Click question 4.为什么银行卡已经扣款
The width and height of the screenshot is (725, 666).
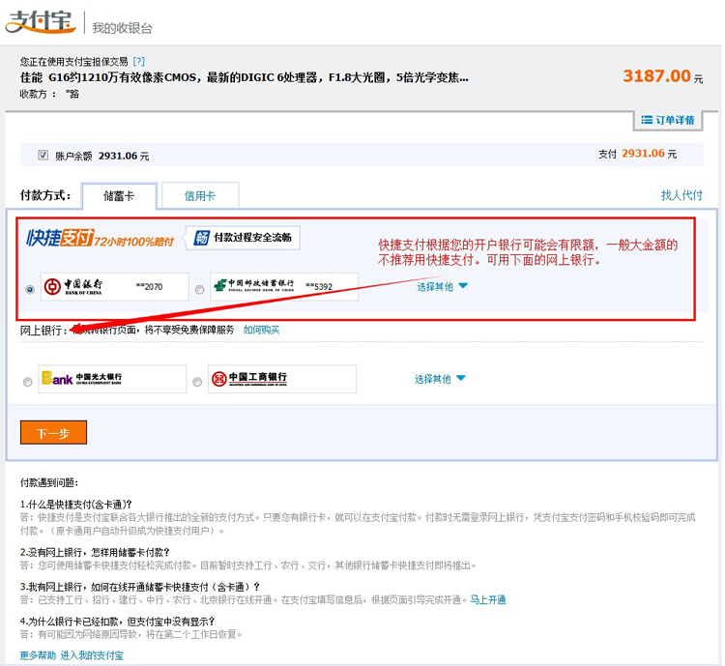pos(117,622)
